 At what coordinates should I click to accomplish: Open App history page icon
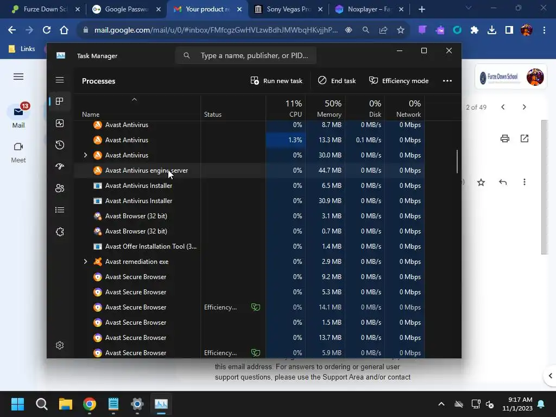tap(60, 144)
